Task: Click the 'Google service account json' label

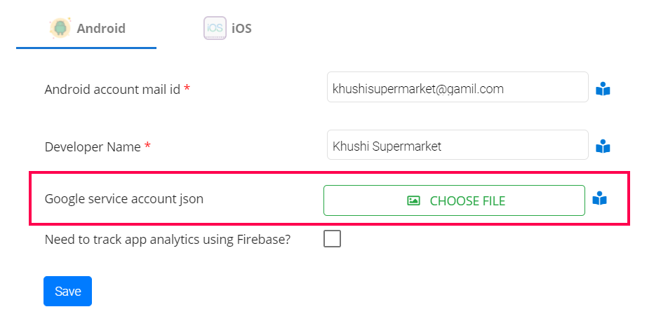Action: pos(123,199)
